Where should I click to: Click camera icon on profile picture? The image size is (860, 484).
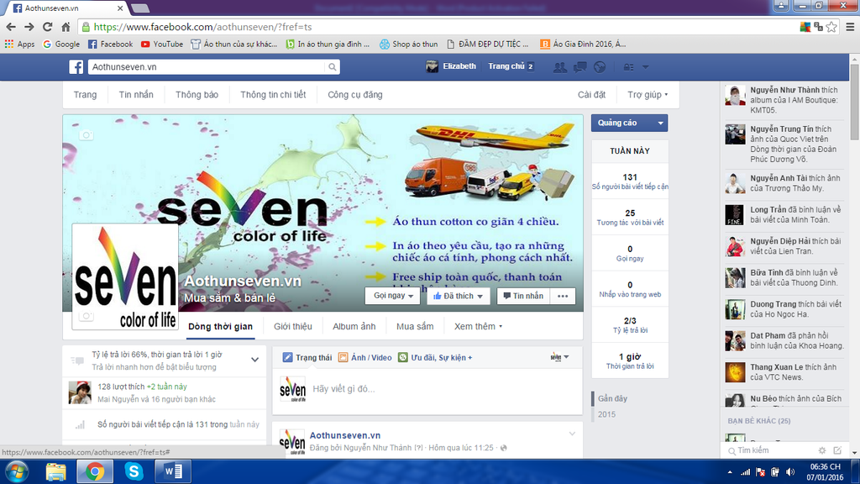[87, 316]
